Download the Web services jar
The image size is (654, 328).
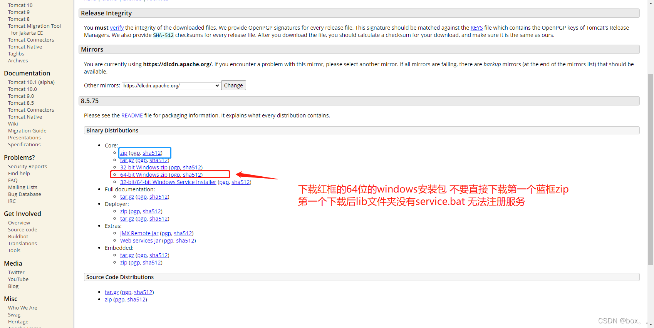pos(140,241)
